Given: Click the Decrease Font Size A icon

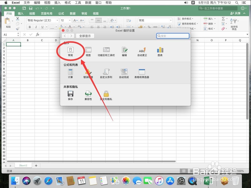Looking at the screenshot, I should click(x=82, y=21).
